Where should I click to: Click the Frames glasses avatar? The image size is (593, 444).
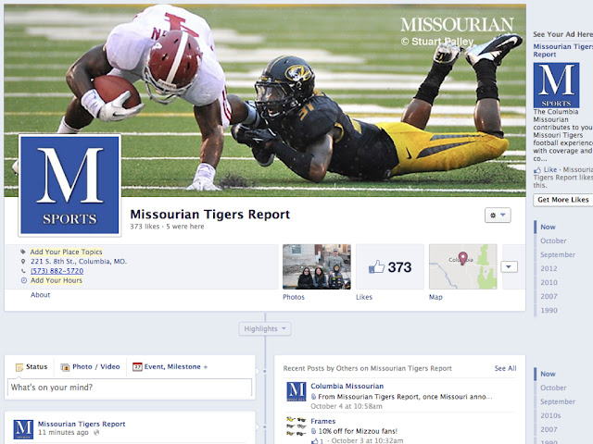pyautogui.click(x=296, y=426)
